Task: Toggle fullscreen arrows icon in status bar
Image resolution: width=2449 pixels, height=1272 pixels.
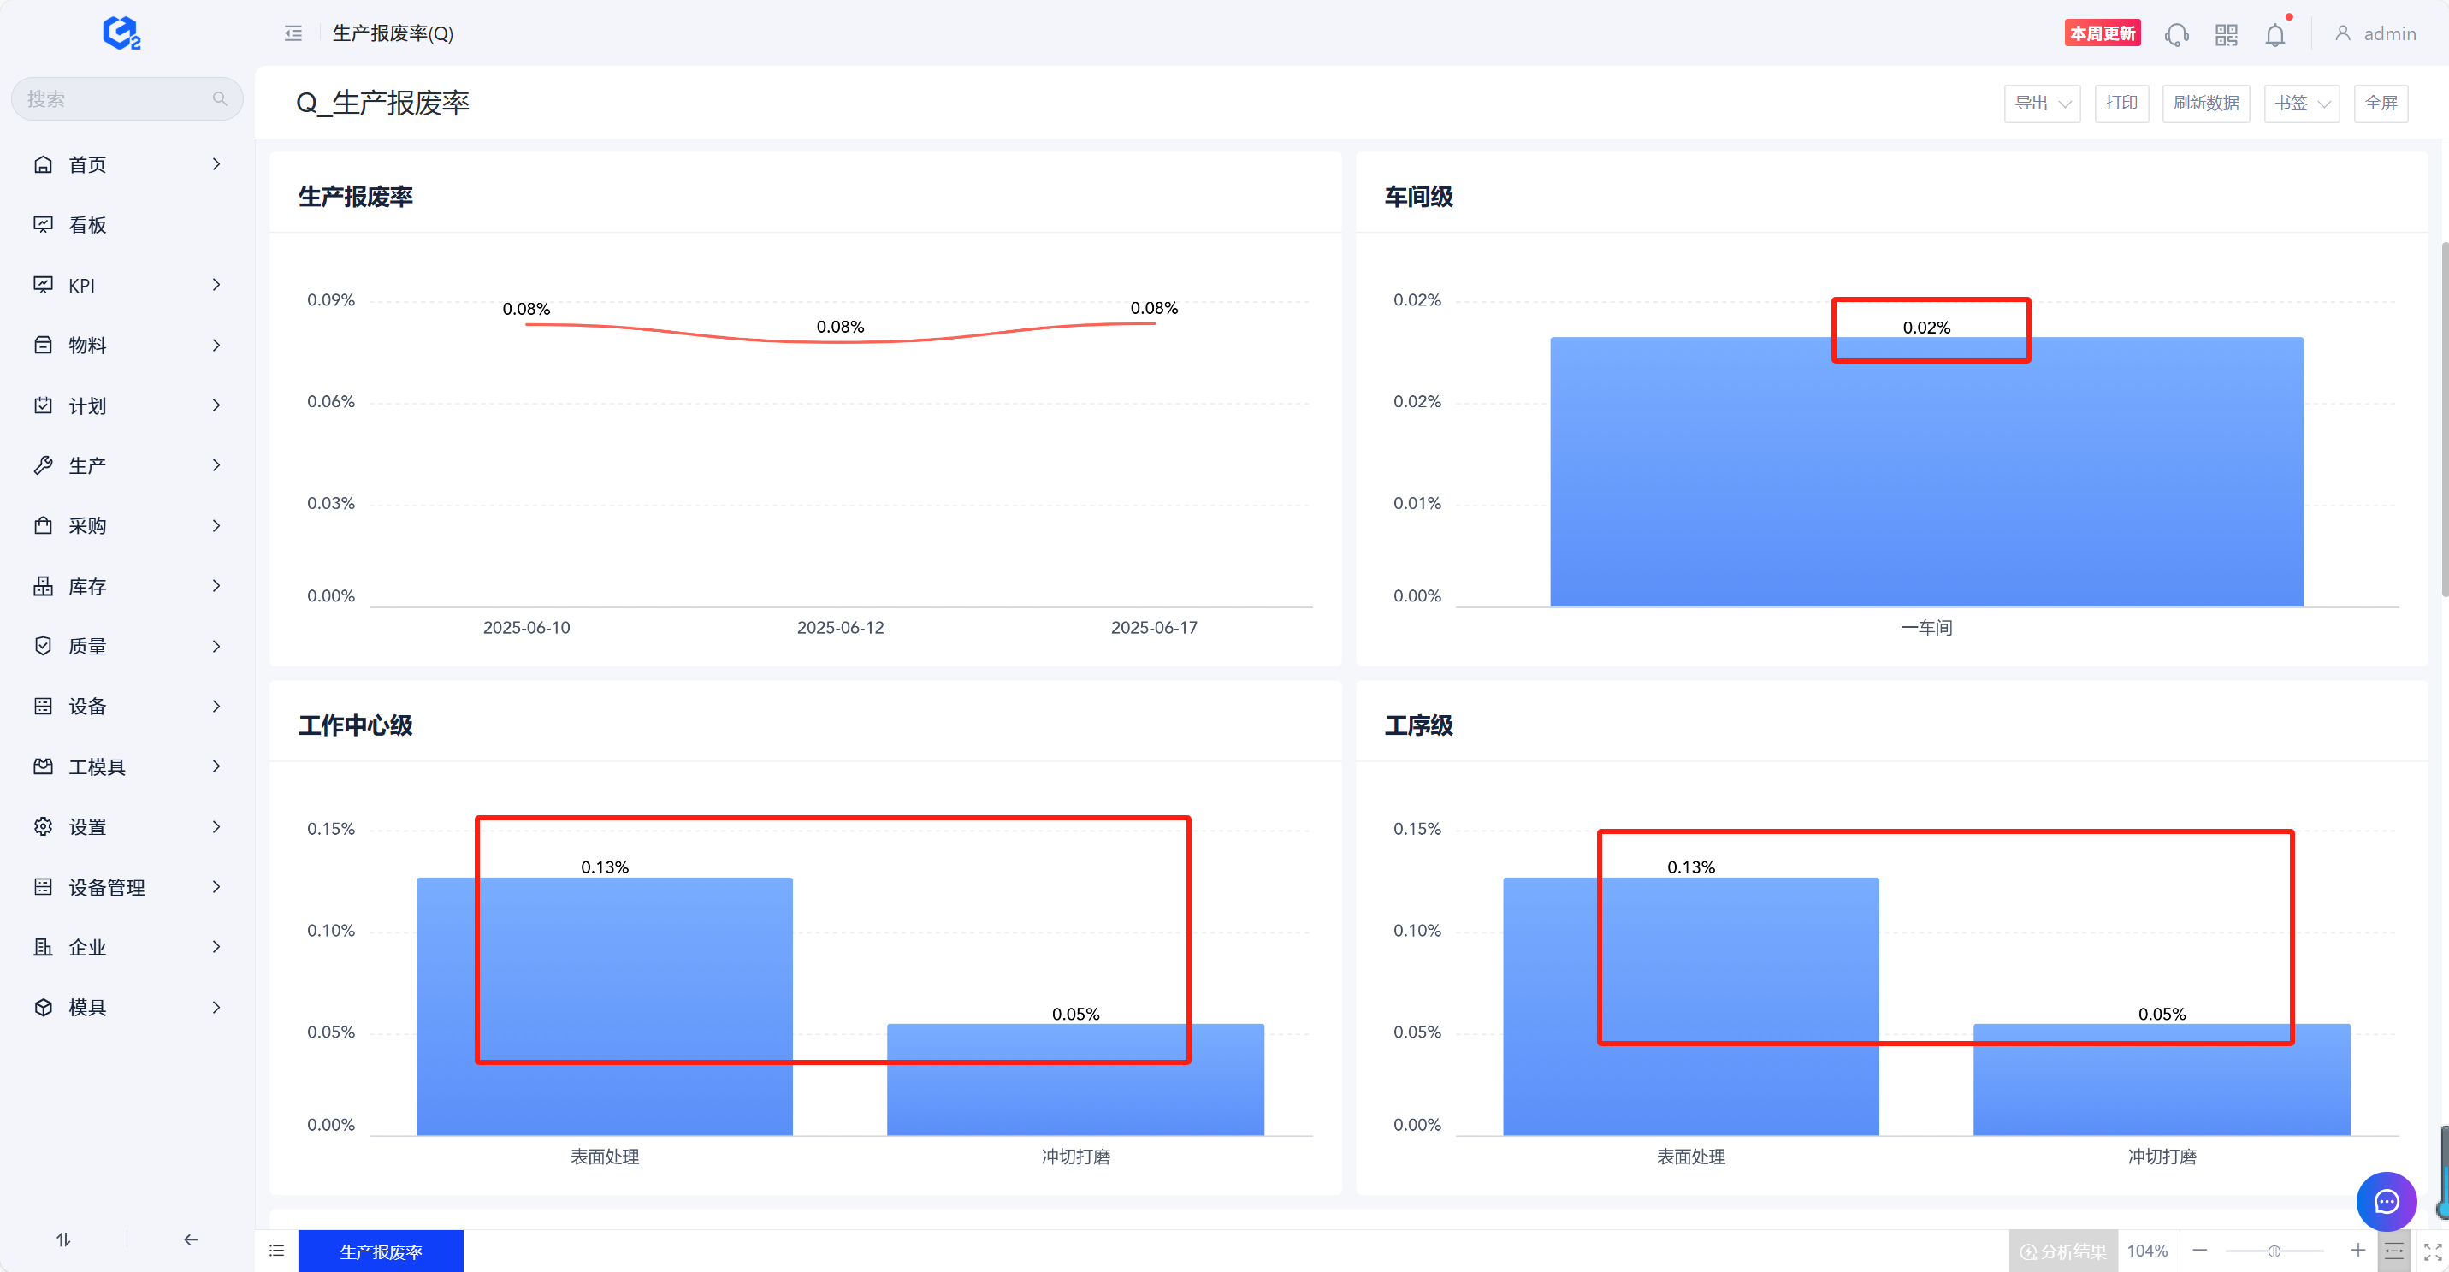Action: (x=2432, y=1252)
